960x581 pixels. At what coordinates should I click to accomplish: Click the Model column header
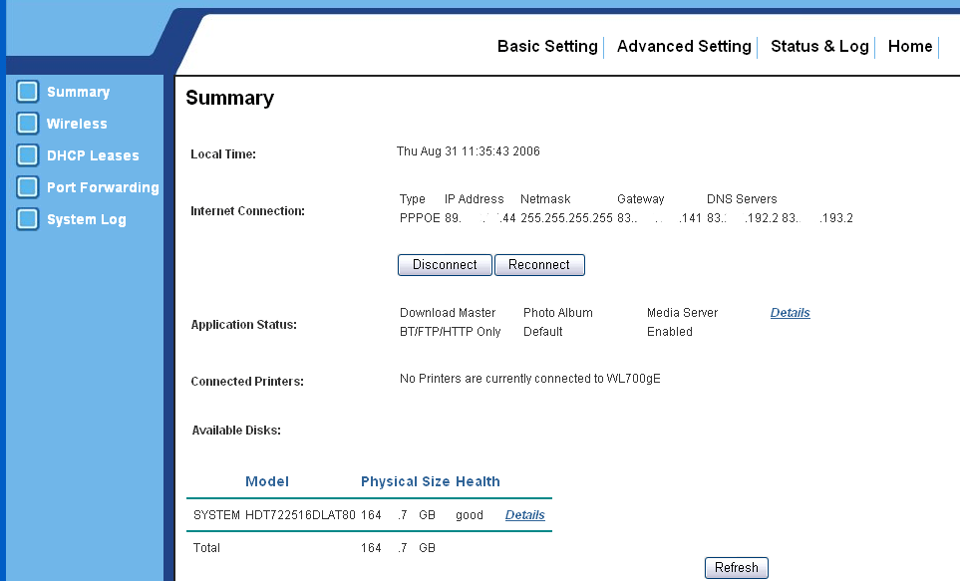coord(267,481)
